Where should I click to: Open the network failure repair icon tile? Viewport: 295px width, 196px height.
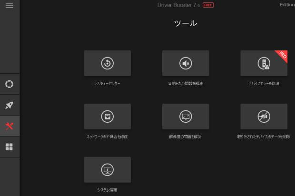pyautogui.click(x=107, y=117)
